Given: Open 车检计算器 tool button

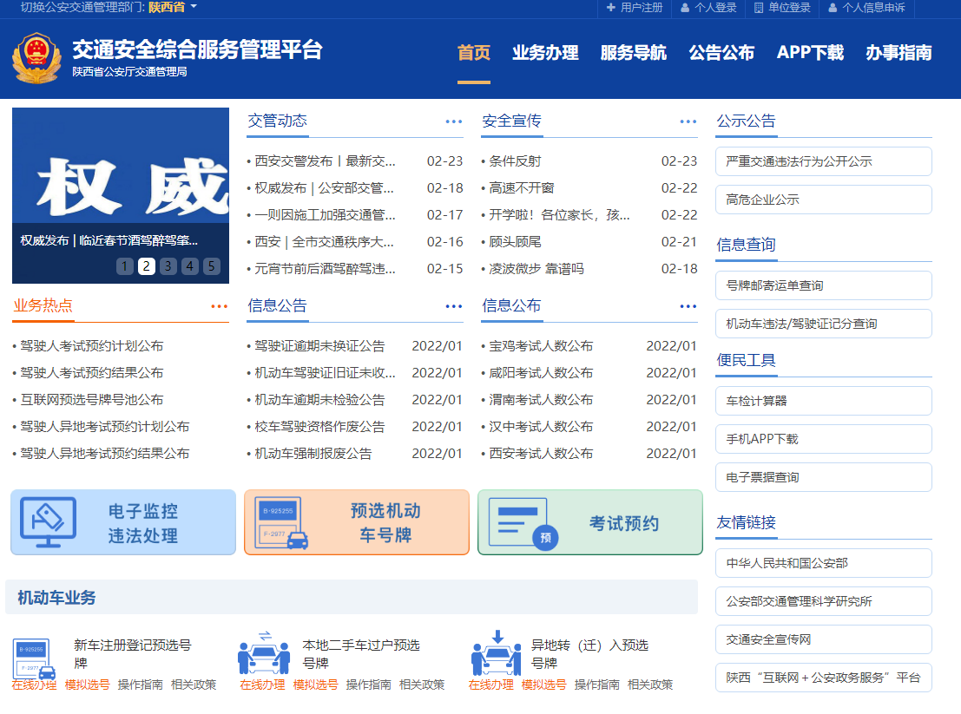Looking at the screenshot, I should click(x=823, y=401).
